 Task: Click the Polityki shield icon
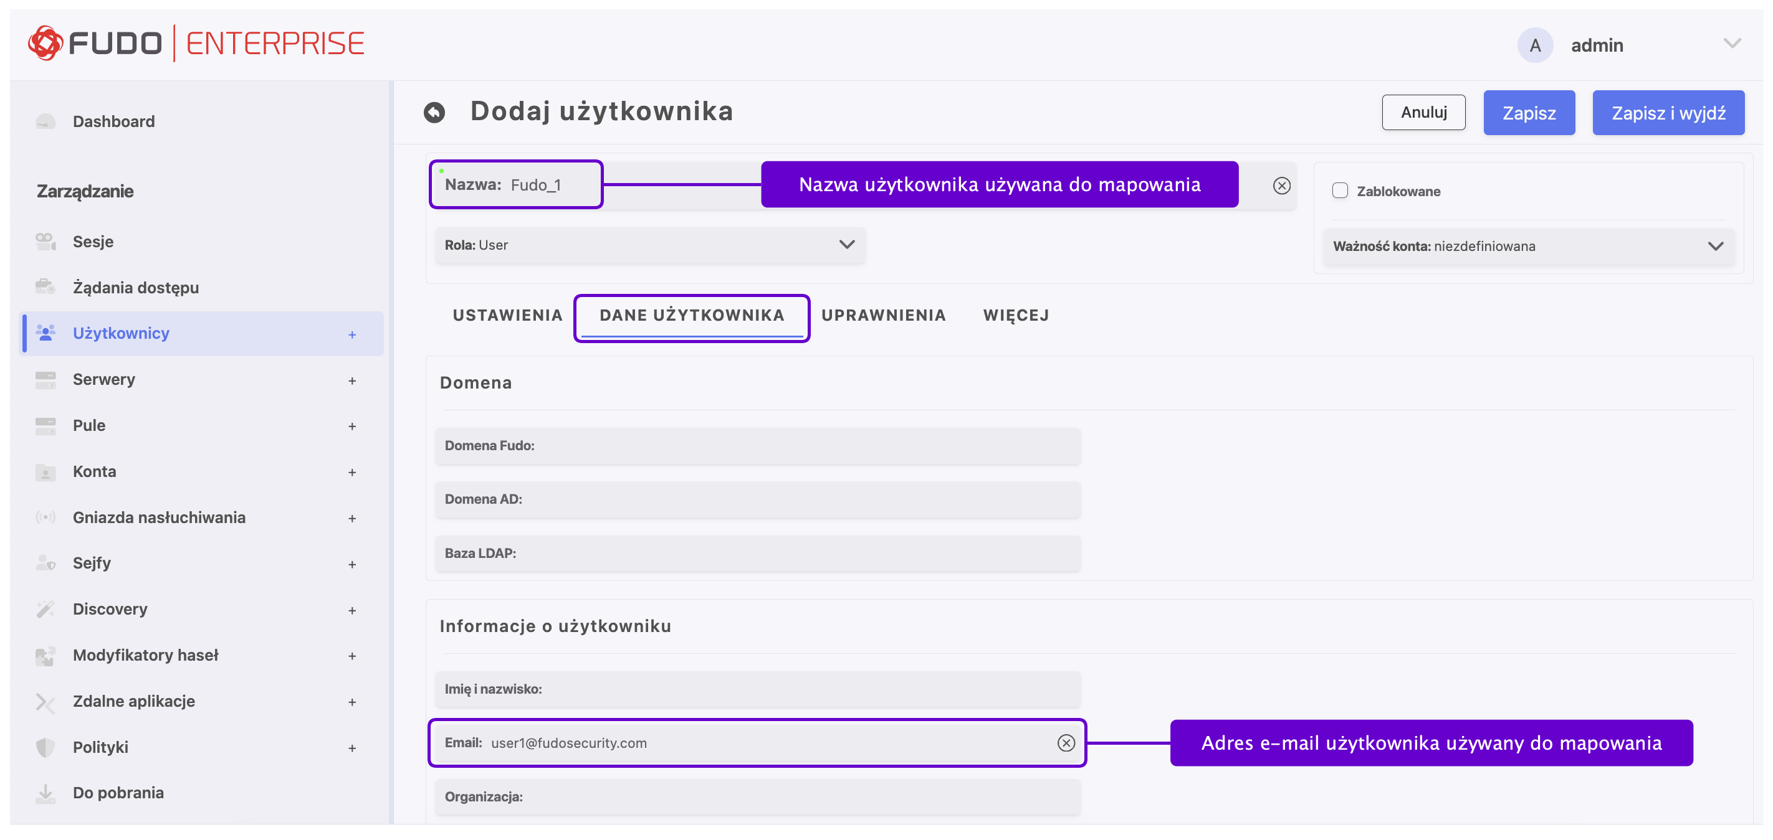pyautogui.click(x=45, y=747)
